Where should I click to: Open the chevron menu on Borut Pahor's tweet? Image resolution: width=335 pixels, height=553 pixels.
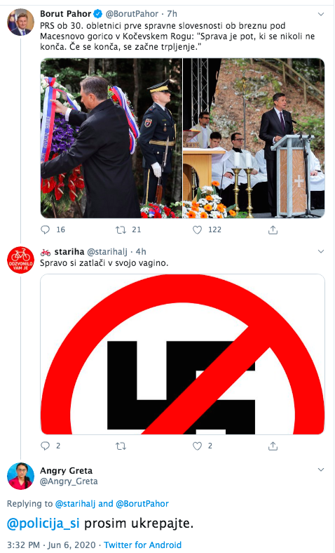pyautogui.click(x=321, y=15)
